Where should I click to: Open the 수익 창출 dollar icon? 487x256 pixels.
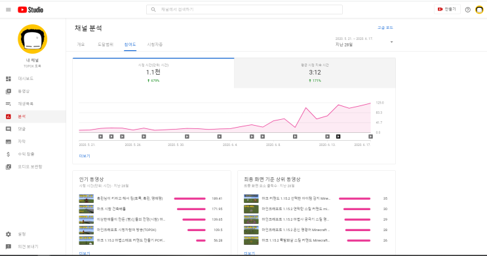click(9, 155)
